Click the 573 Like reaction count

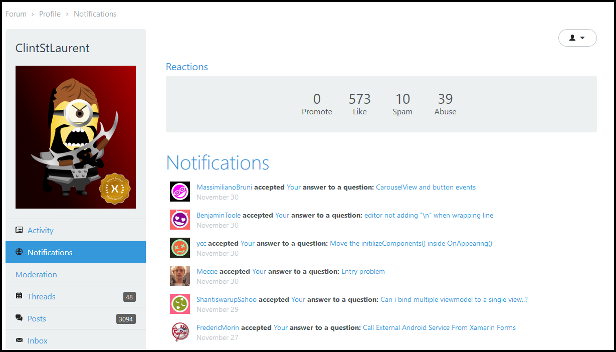point(360,104)
